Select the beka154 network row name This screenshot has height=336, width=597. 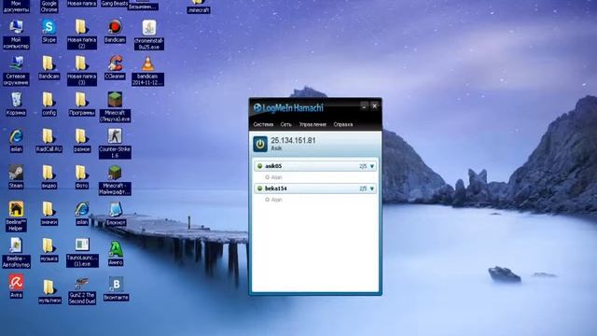pyautogui.click(x=276, y=189)
